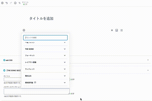The image size is (152, 101).
Task: Click the 160文字程度が推奨です hint text
Action: tap(13, 96)
